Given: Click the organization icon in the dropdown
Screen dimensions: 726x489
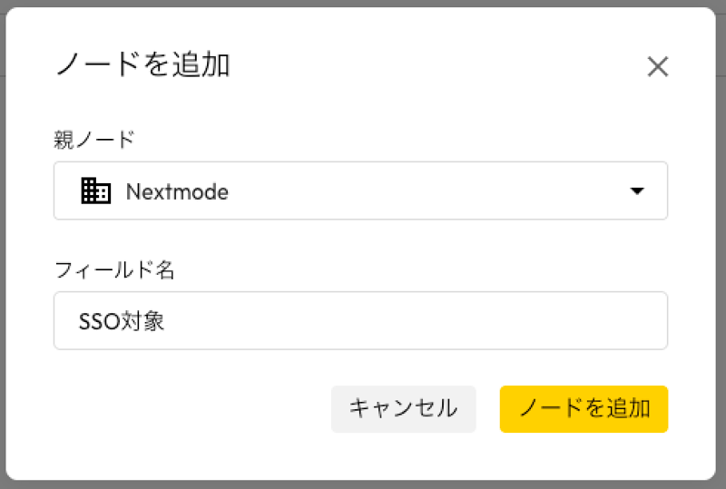Looking at the screenshot, I should 96,191.
